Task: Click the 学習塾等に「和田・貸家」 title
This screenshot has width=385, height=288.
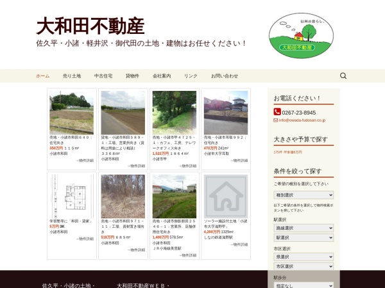Action: point(71,221)
